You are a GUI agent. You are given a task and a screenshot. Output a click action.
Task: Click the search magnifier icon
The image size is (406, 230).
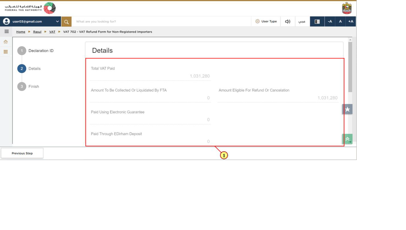(66, 22)
